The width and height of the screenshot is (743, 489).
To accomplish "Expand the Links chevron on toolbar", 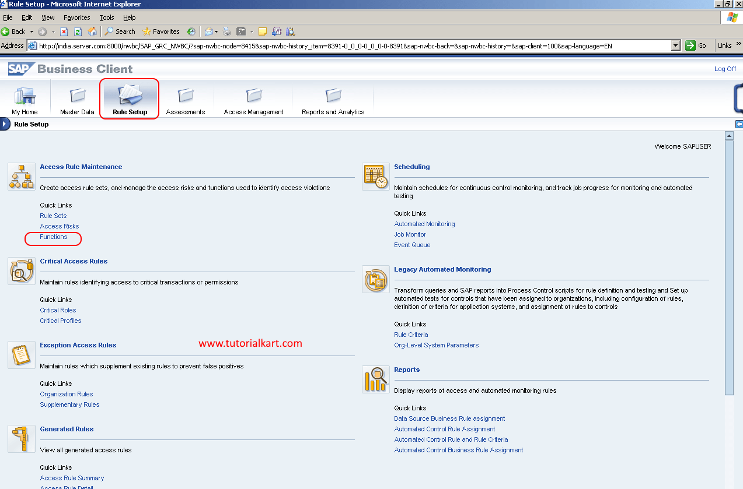I will coord(737,45).
